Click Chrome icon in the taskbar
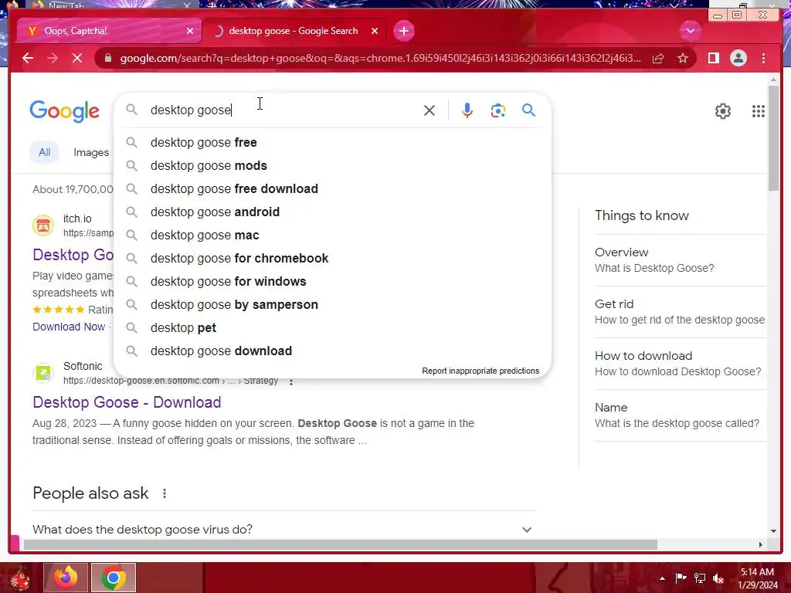This screenshot has width=791, height=593. [113, 578]
